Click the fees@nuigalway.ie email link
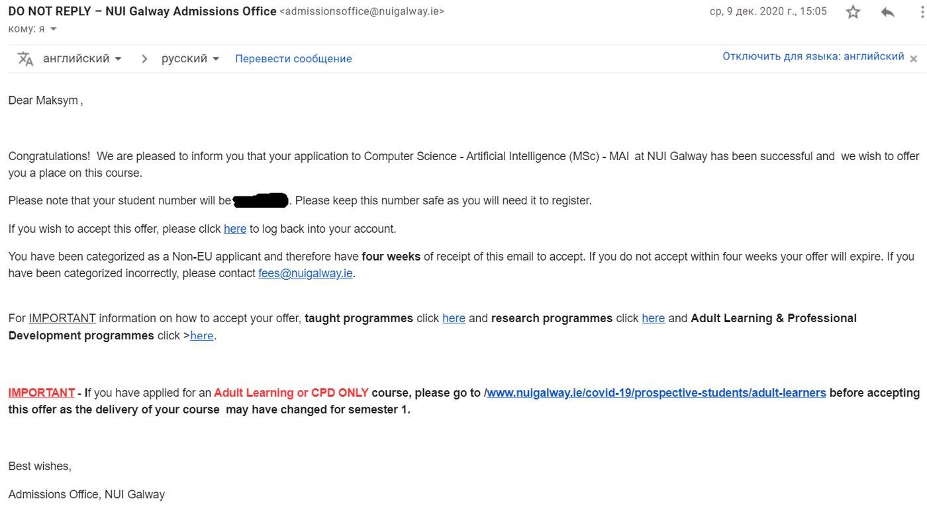Screen dimensions: 927x506 305,273
